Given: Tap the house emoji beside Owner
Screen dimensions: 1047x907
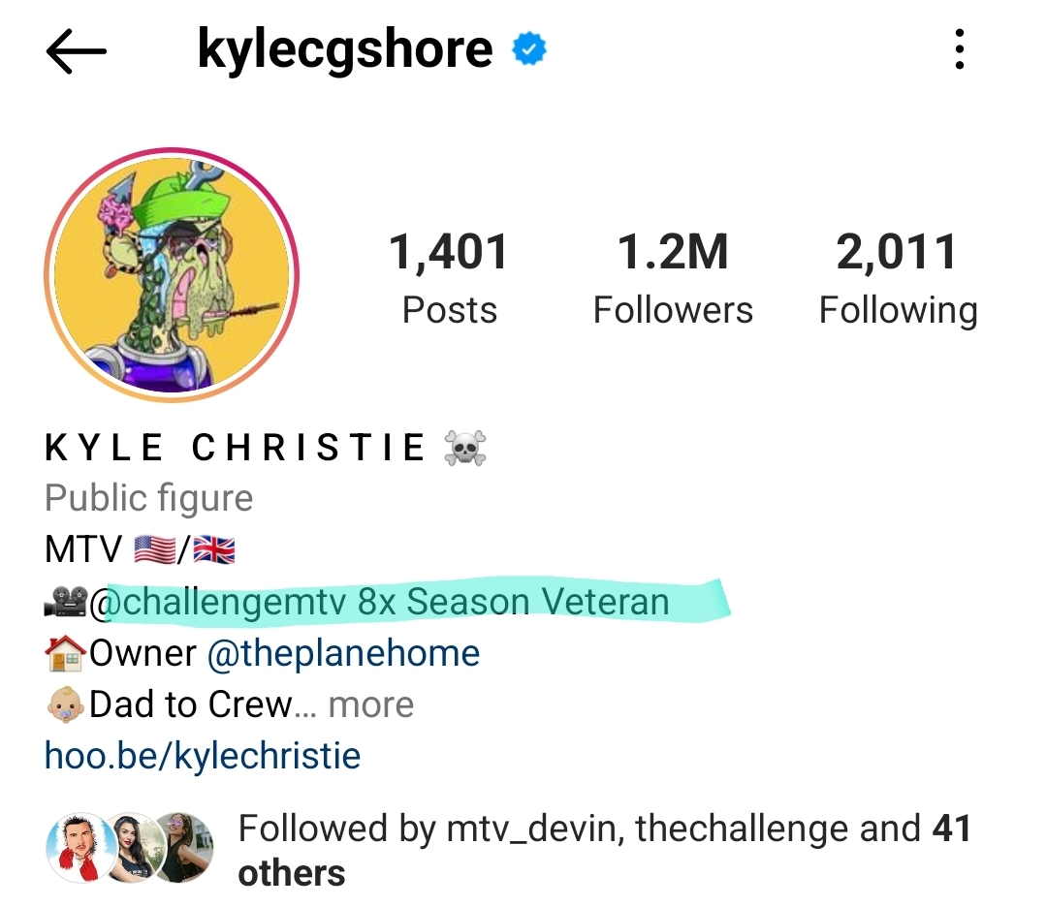Looking at the screenshot, I should [x=66, y=653].
